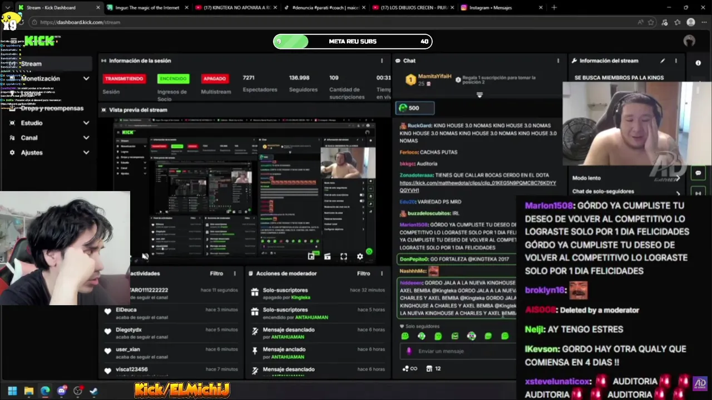Expand the Ajustes sidebar section
Image resolution: width=712 pixels, height=400 pixels.
[86, 152]
